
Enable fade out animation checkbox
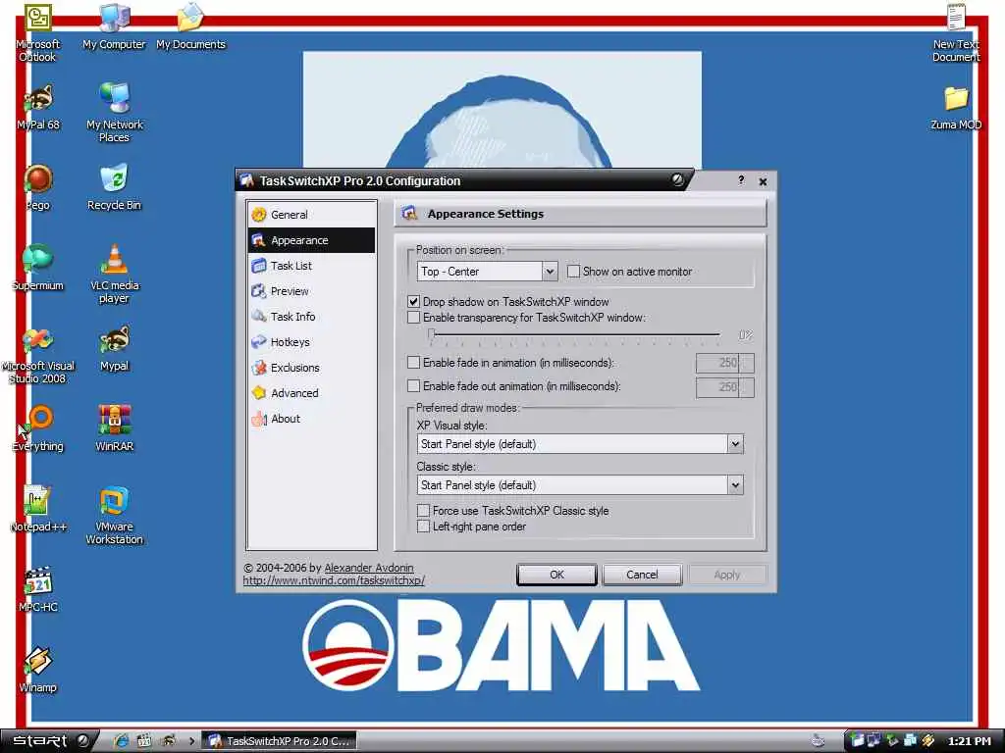coord(414,386)
